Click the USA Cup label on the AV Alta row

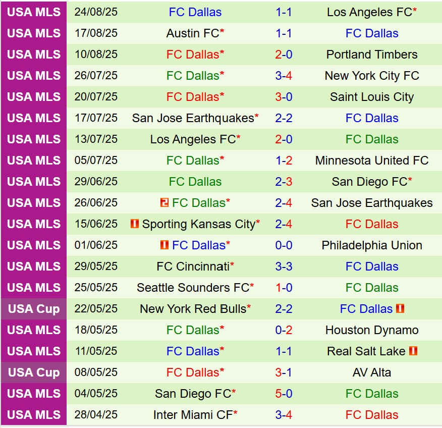[x=34, y=372]
